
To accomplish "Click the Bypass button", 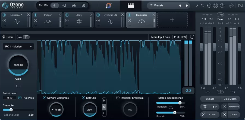I will click(x=210, y=99).
